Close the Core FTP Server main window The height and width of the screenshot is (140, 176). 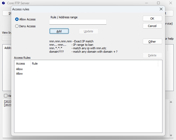(170, 3)
